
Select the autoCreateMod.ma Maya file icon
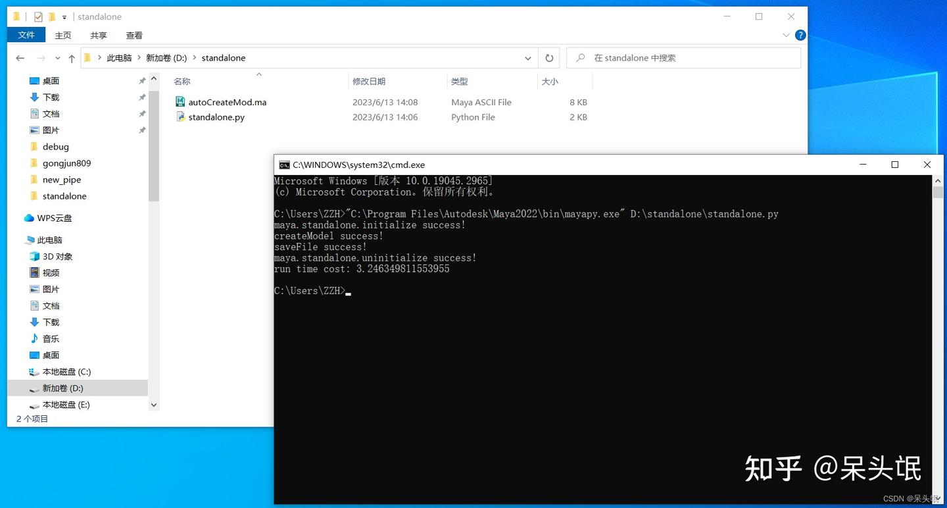point(180,102)
